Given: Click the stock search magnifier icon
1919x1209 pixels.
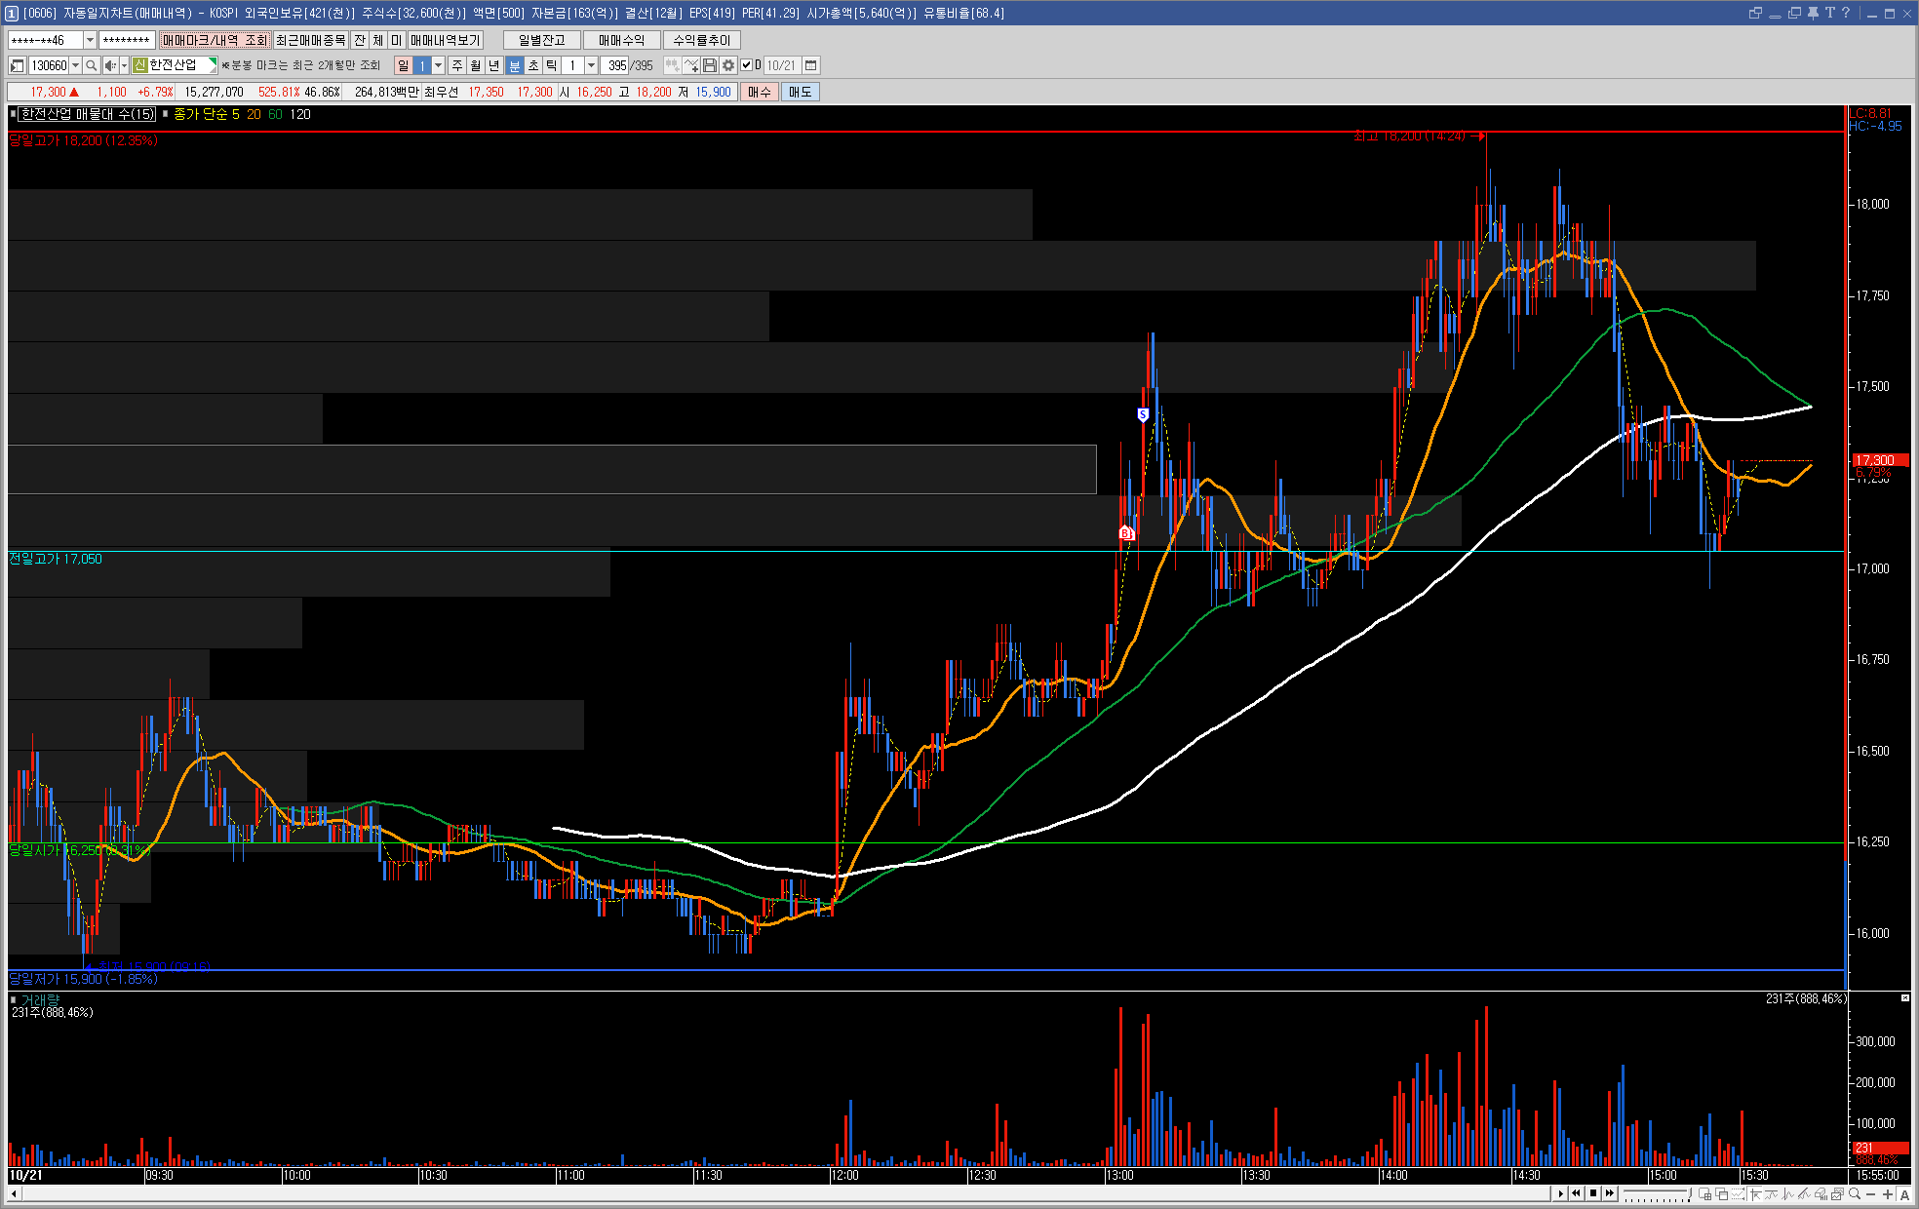Looking at the screenshot, I should [91, 65].
